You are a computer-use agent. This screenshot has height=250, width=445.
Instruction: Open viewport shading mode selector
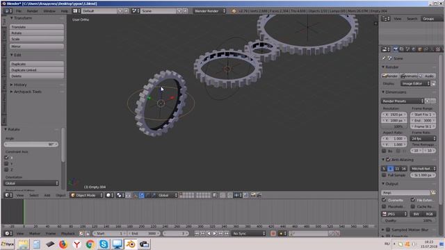(x=110, y=195)
